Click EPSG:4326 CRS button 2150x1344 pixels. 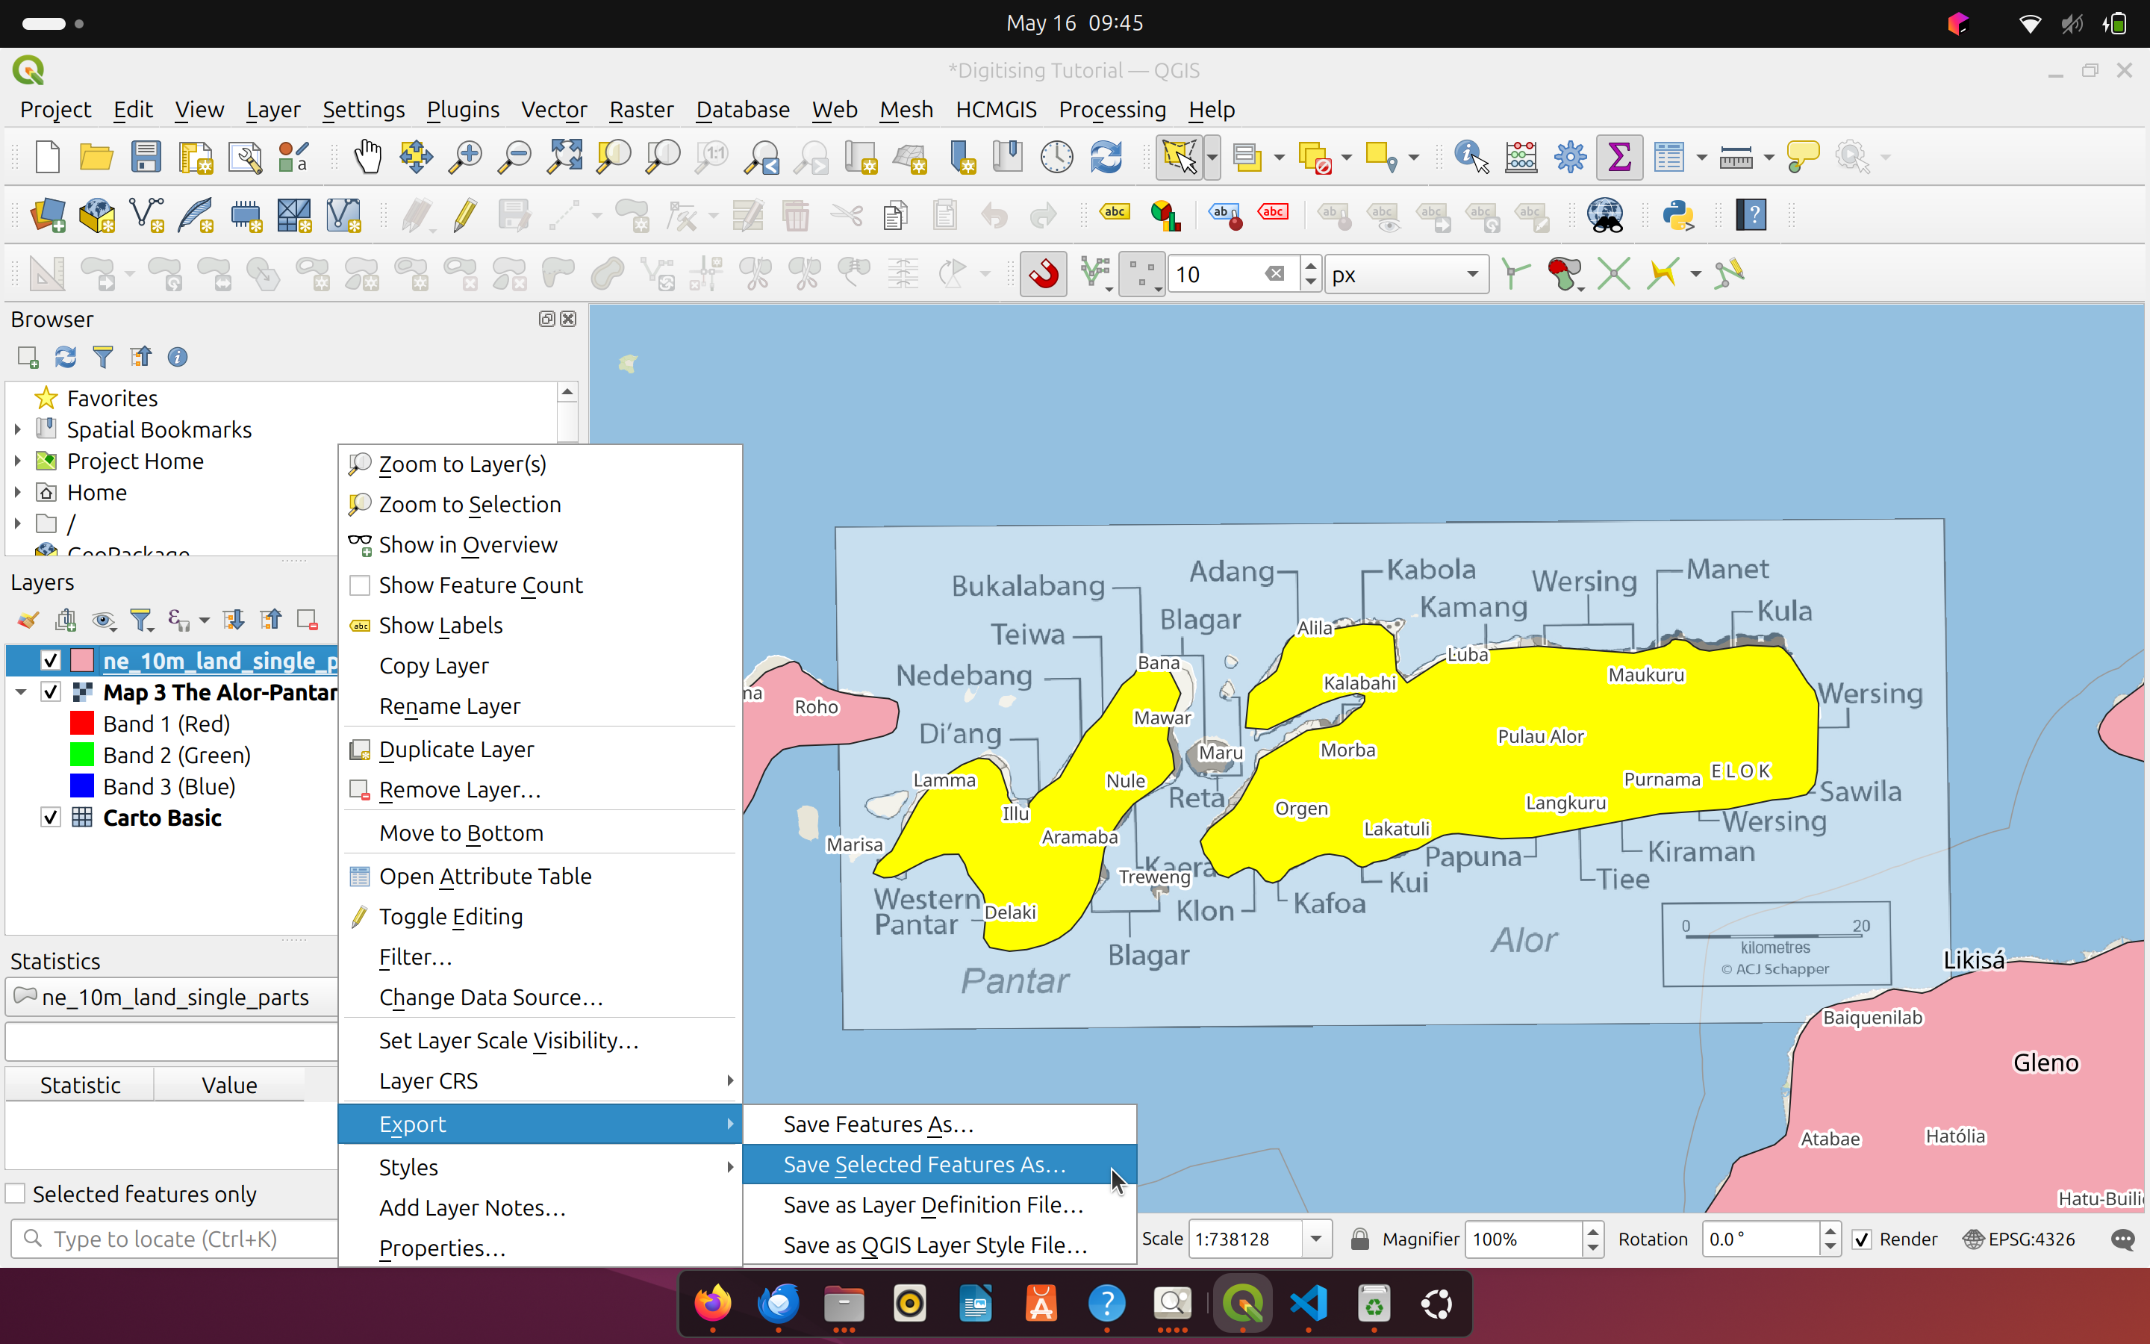point(2019,1239)
